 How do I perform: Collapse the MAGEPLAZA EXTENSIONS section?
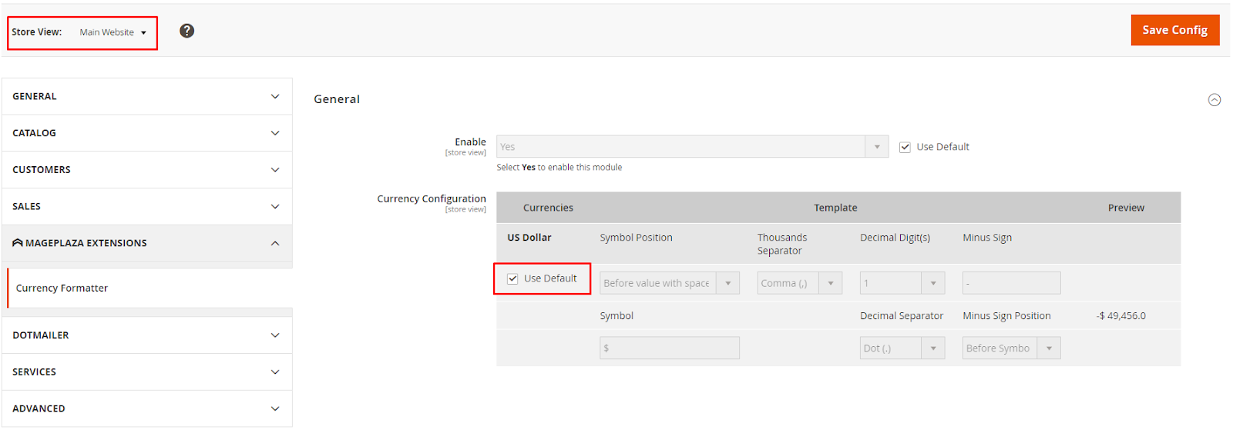click(147, 243)
